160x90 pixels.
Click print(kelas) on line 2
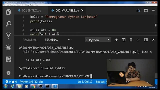(x=41, y=21)
